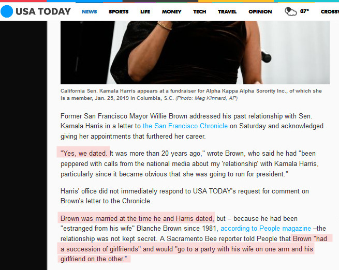Open the TECH section
This screenshot has width=339, height=270.
pyautogui.click(x=200, y=12)
